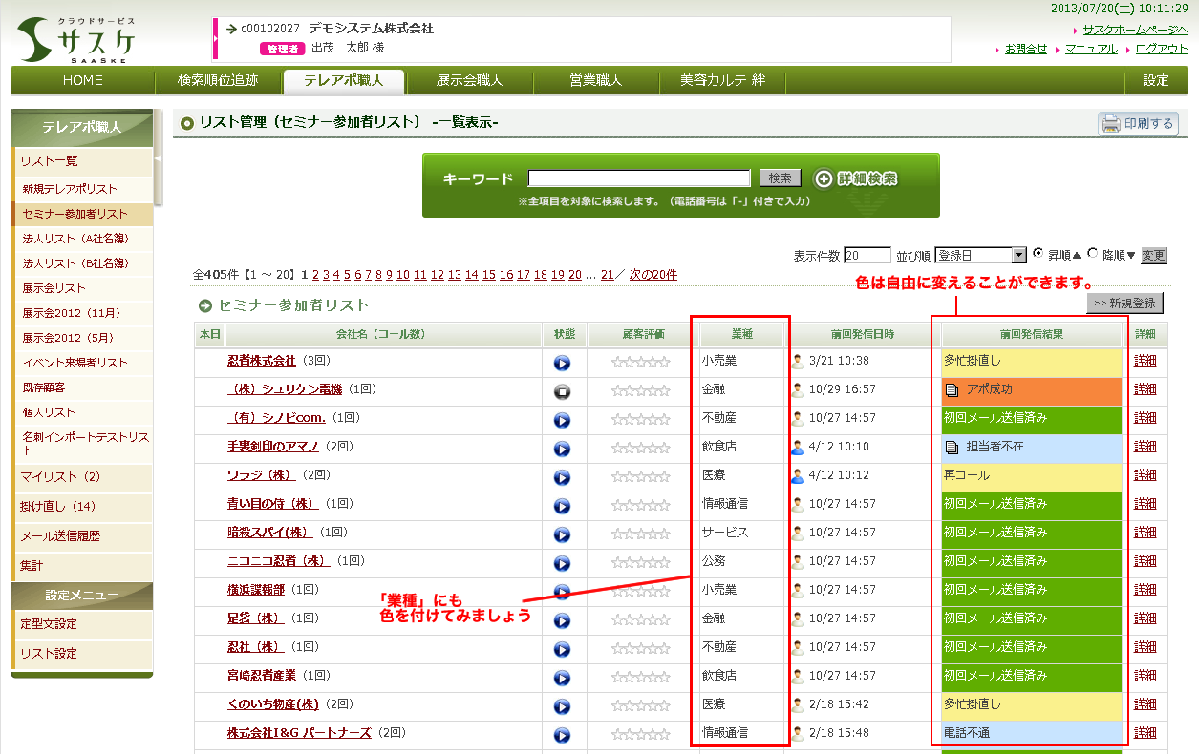Open the 営業職人 tab
The image size is (1199, 754).
(x=595, y=81)
